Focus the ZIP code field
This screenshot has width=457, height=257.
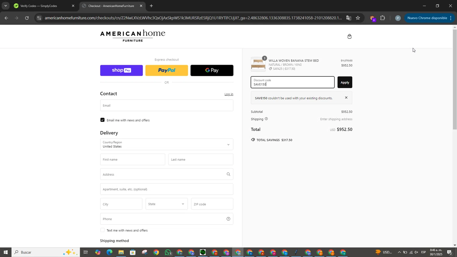212,204
